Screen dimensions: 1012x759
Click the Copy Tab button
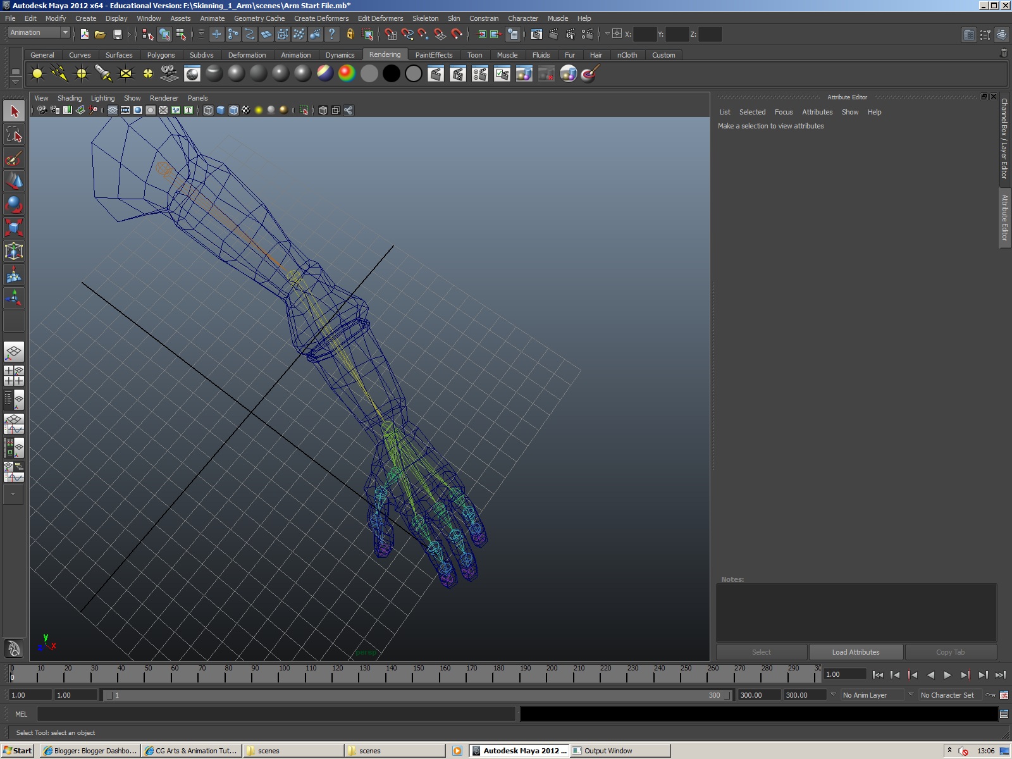click(x=951, y=651)
